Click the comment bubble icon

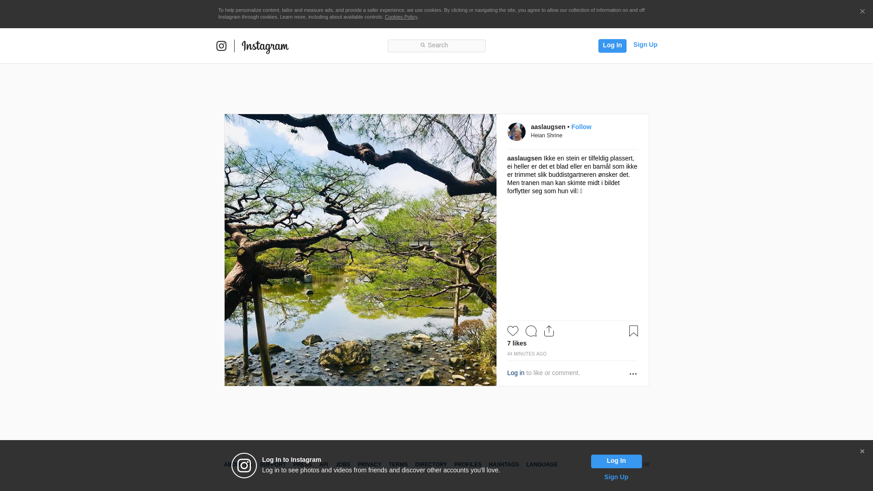pos(531,331)
